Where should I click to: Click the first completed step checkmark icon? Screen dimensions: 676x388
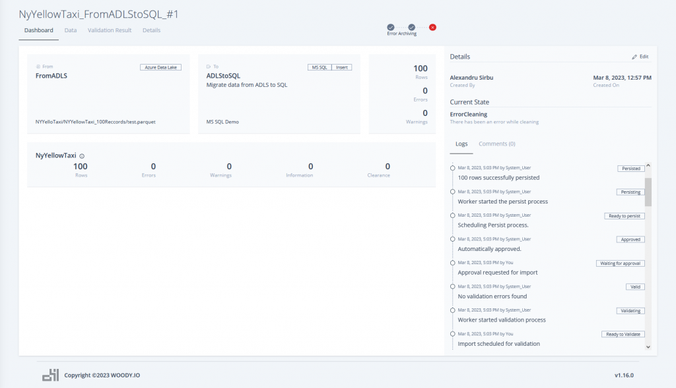point(391,27)
